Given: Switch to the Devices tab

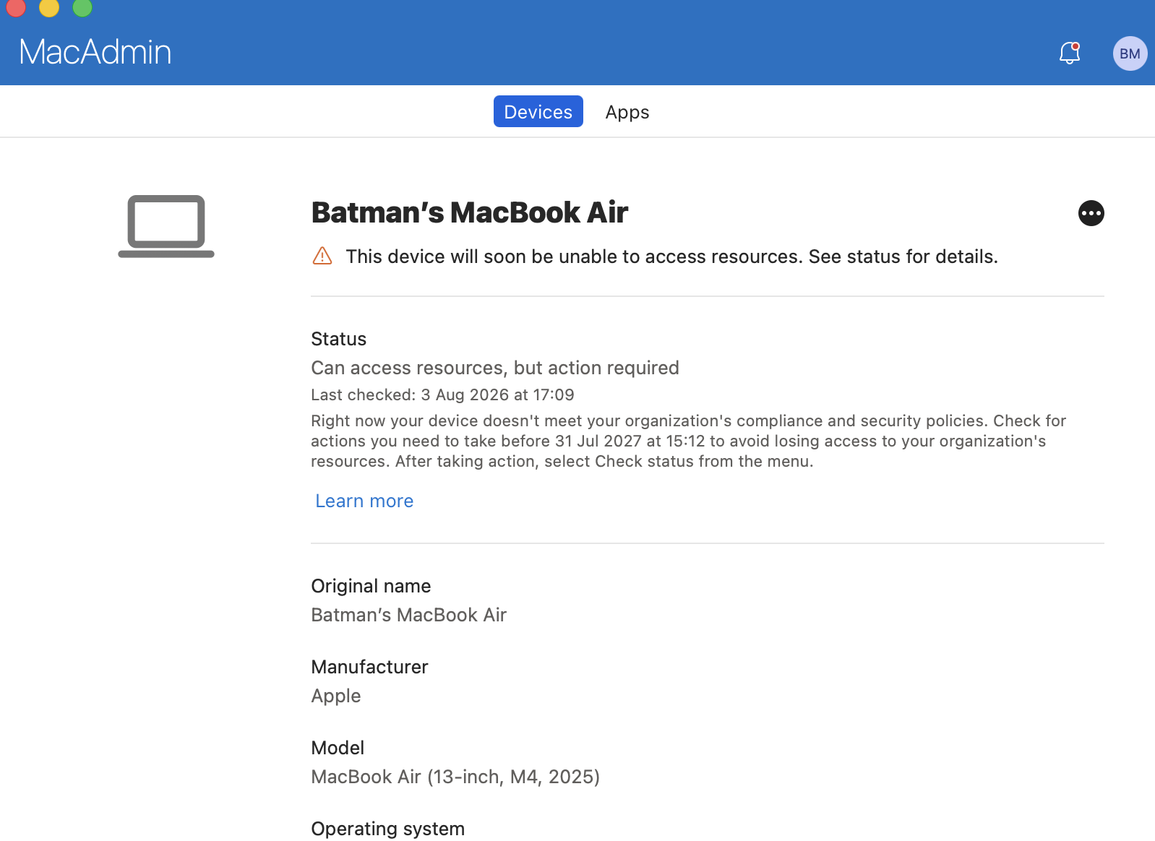Looking at the screenshot, I should point(538,112).
